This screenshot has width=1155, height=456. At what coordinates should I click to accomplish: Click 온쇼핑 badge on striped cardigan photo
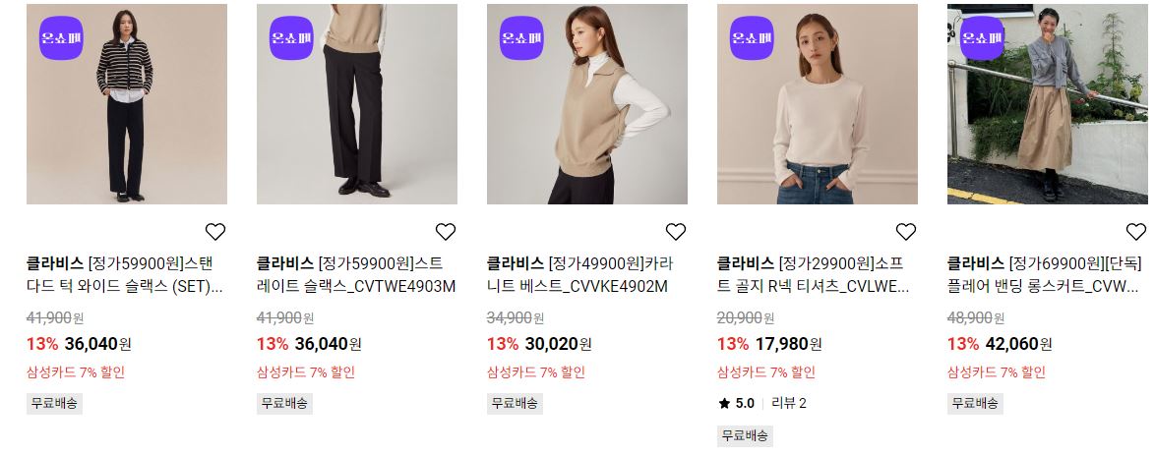[61, 38]
